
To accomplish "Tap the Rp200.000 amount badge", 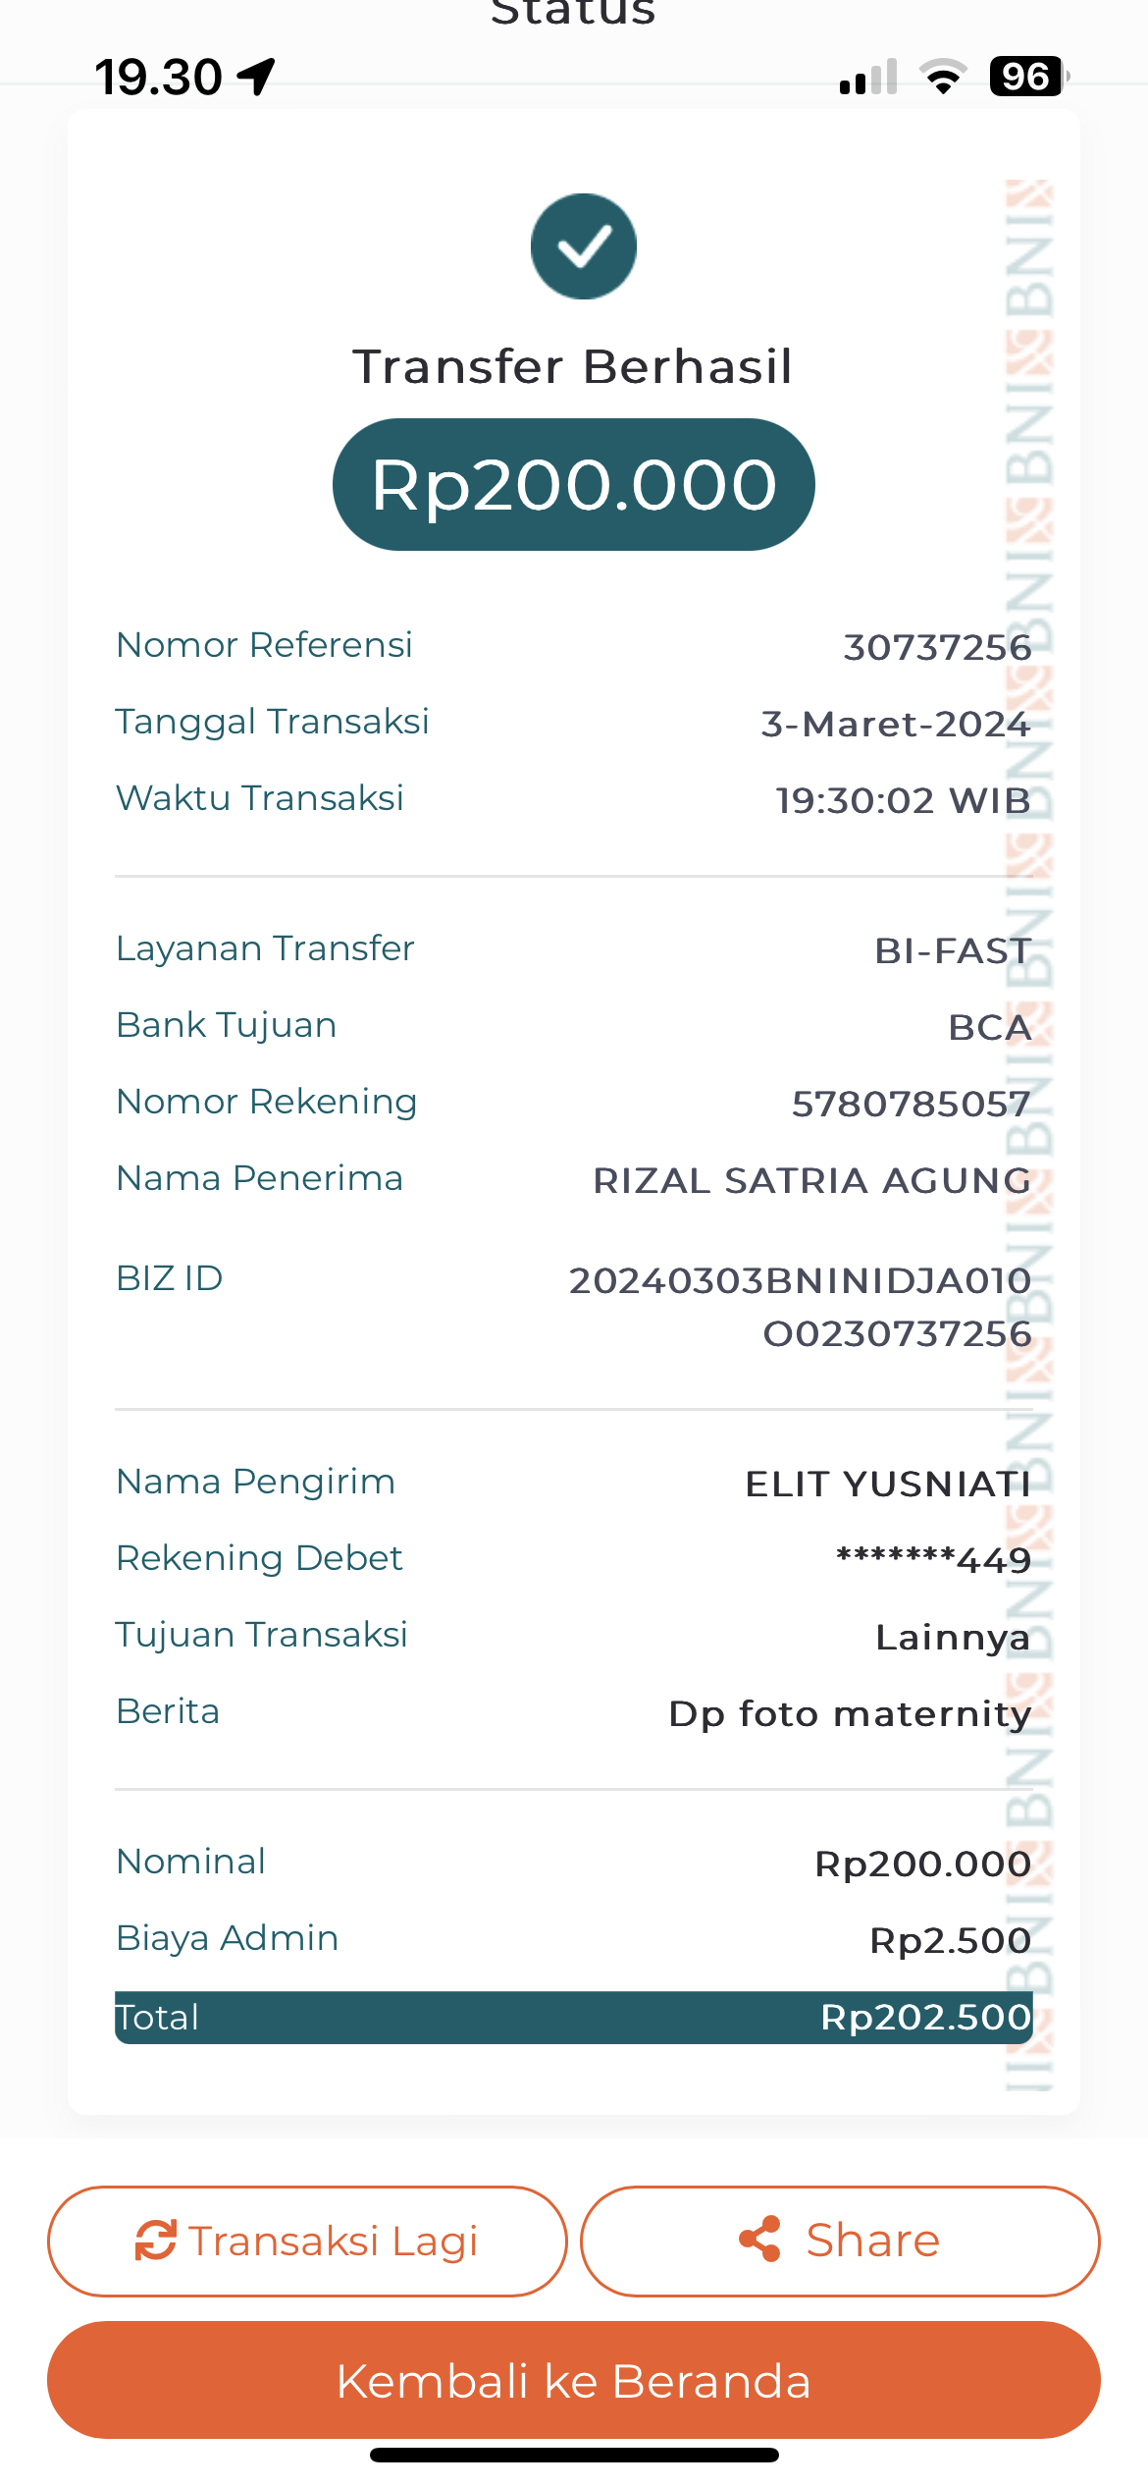I will pos(574,485).
